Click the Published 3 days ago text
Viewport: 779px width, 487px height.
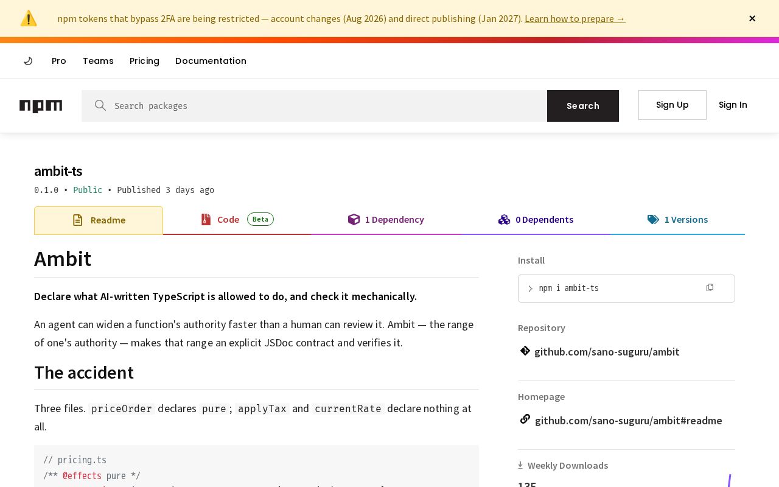click(x=166, y=190)
